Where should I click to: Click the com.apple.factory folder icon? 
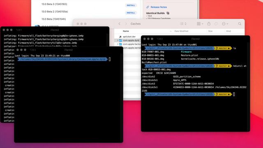click(120, 44)
